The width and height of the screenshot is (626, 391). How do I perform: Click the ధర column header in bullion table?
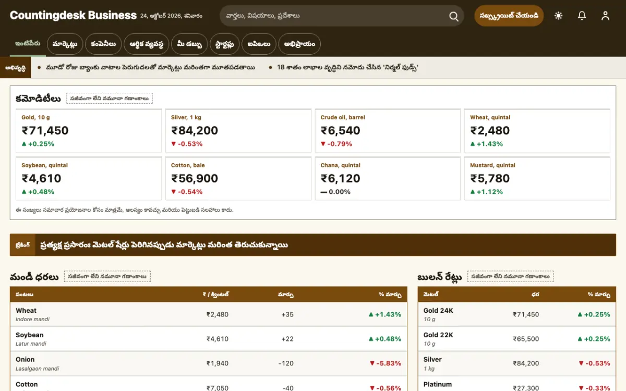[535, 295]
